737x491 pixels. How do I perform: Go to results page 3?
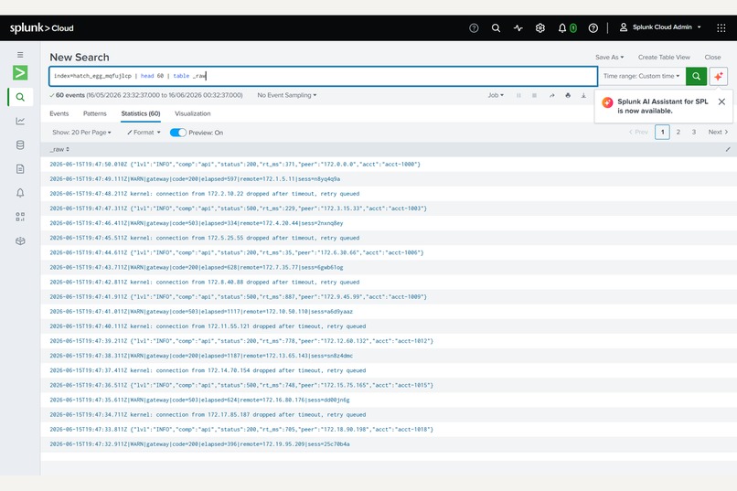(x=694, y=132)
